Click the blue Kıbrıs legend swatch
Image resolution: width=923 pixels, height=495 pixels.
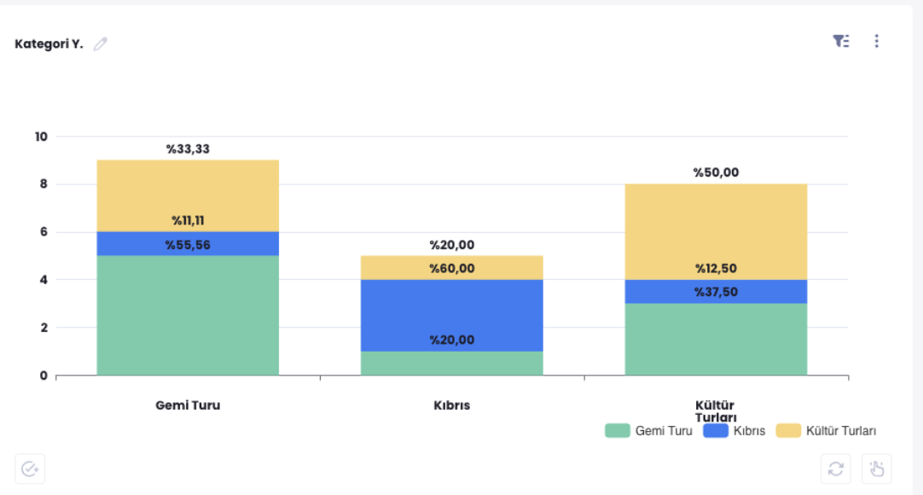pos(716,431)
